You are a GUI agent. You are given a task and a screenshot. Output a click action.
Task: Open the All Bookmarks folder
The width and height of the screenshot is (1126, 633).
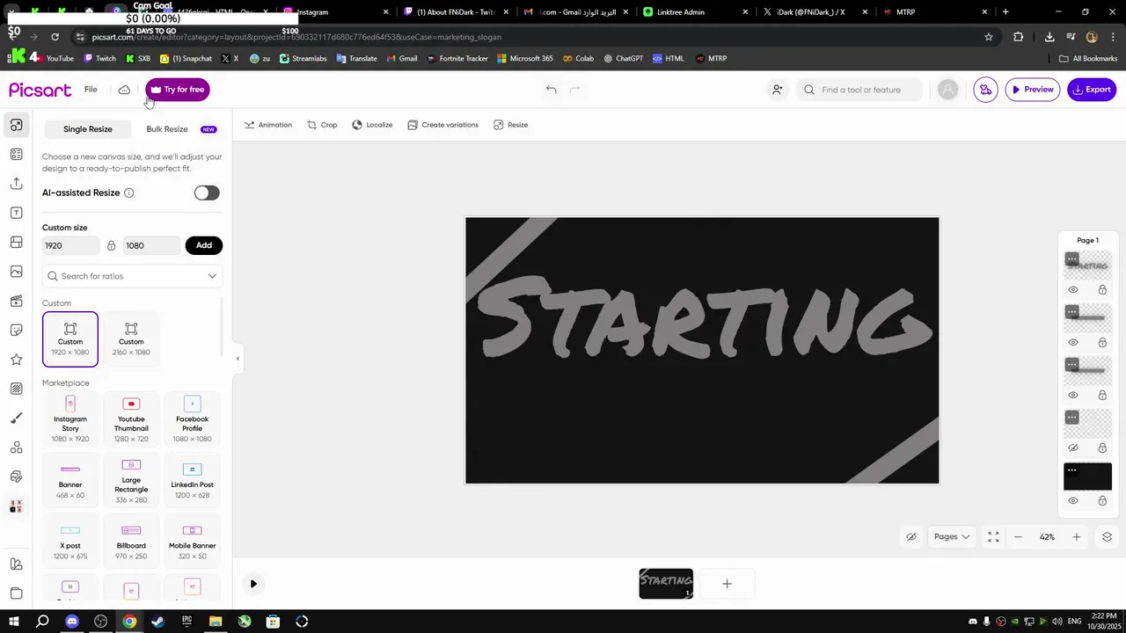coord(1088,58)
